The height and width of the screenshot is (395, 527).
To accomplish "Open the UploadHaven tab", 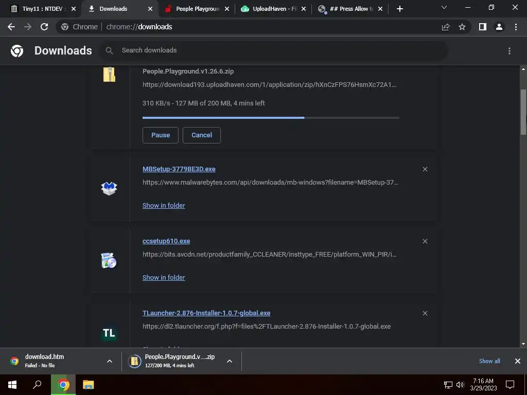I will point(274,9).
